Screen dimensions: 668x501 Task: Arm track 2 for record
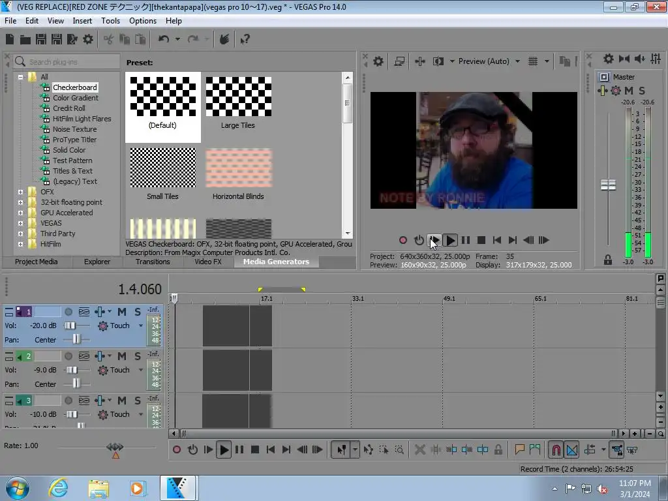[68, 356]
